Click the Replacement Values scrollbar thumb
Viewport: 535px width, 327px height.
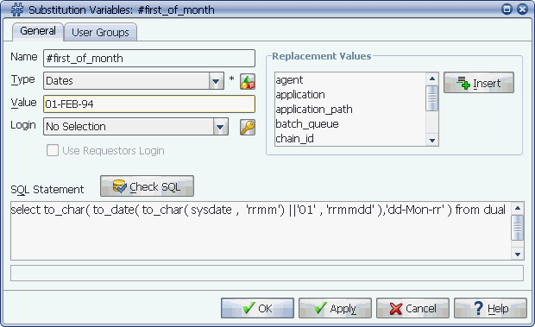[x=432, y=98]
